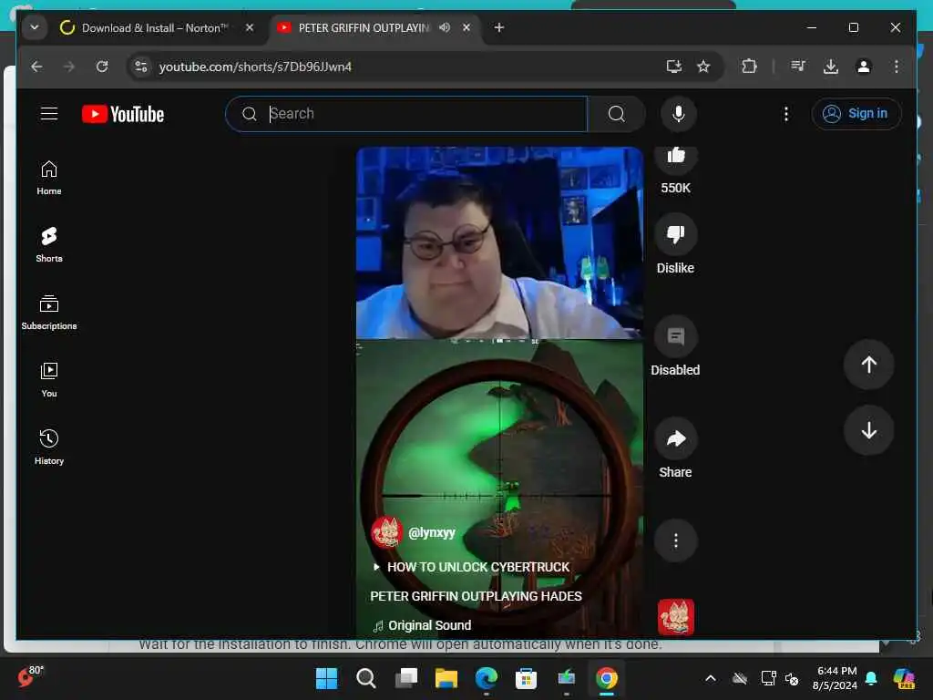
Task: Go to previous short with up arrow
Action: [x=868, y=365]
